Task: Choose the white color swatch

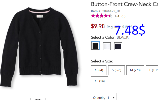Action: click(x=107, y=46)
